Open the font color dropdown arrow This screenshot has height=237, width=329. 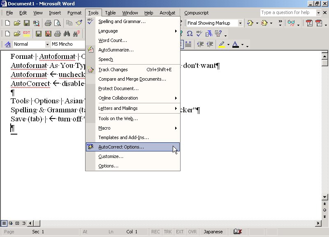(x=242, y=44)
